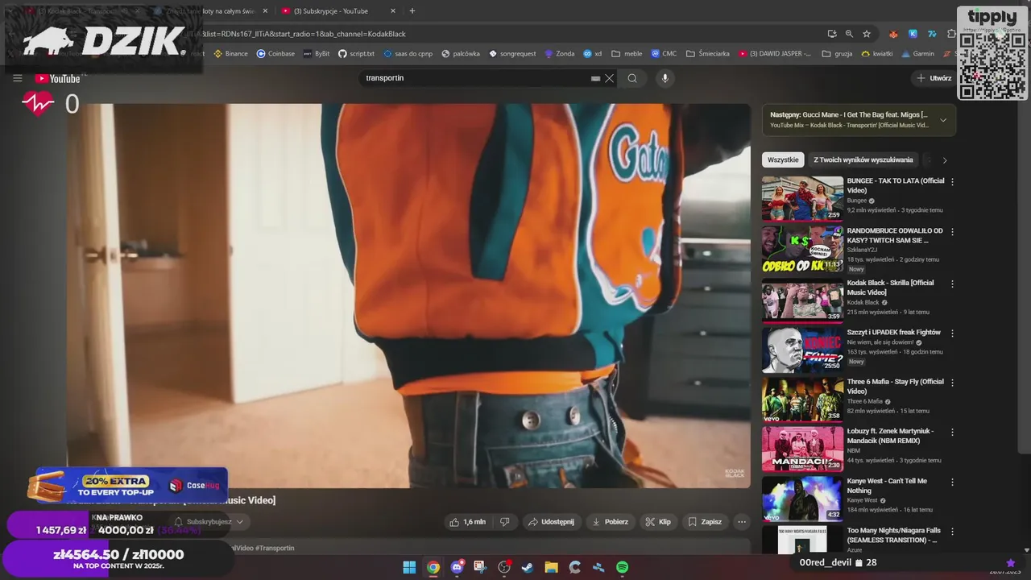Select Z Twoich wyników wyszukiwania chip
Image resolution: width=1031 pixels, height=580 pixels.
click(x=863, y=159)
